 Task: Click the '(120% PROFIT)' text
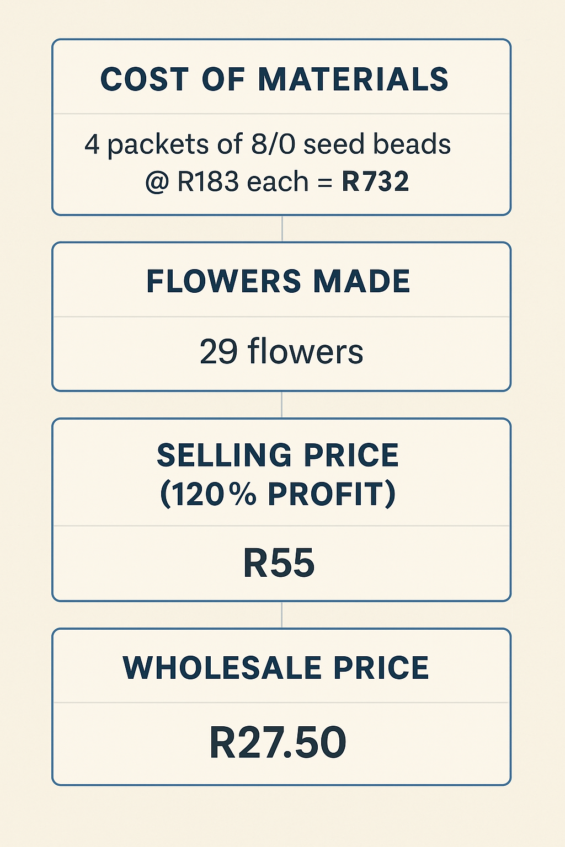tap(278, 494)
